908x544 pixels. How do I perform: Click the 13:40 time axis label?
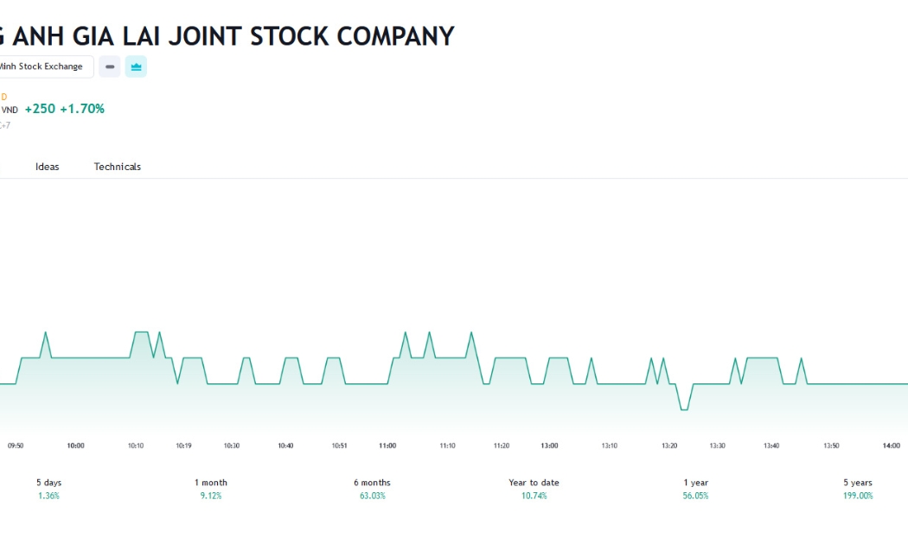click(771, 446)
